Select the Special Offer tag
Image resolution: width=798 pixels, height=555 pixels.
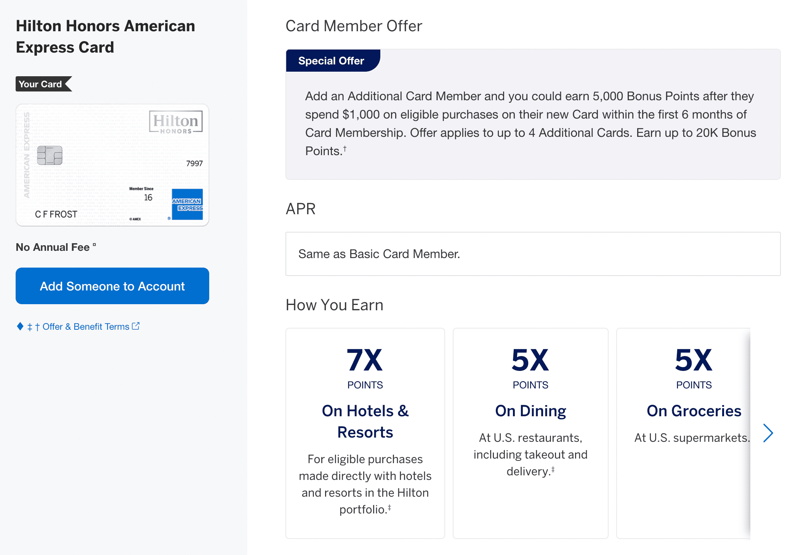click(x=332, y=61)
